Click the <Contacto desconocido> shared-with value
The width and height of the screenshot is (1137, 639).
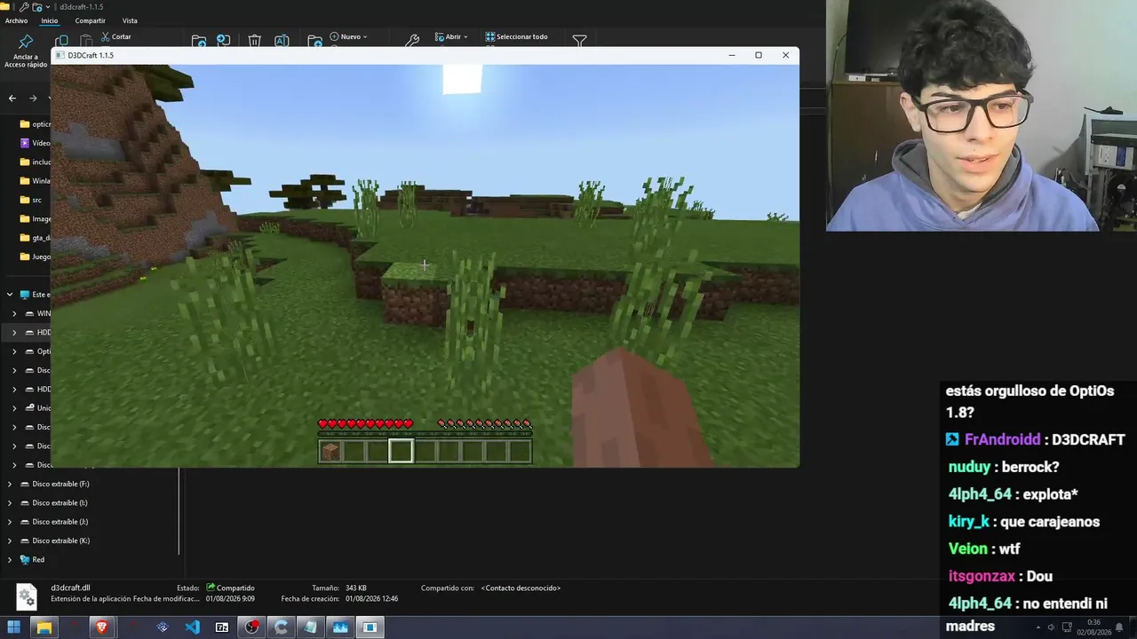pyautogui.click(x=521, y=588)
